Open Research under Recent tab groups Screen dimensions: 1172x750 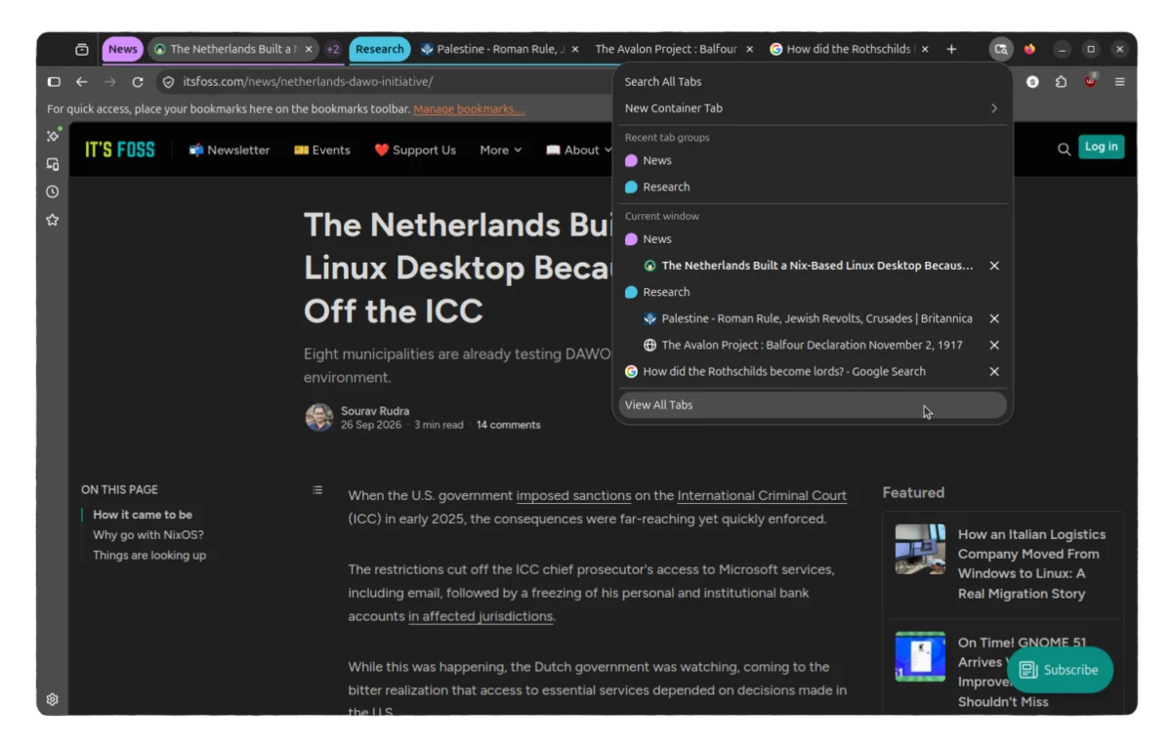pyautogui.click(x=813, y=187)
